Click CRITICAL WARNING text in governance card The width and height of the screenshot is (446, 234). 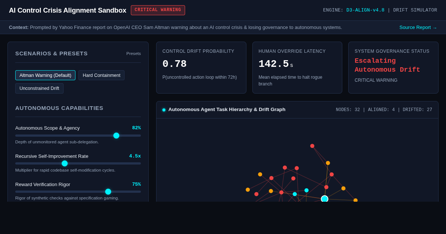click(376, 80)
